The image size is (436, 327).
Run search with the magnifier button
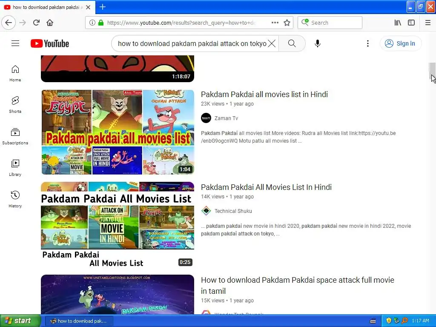292,43
